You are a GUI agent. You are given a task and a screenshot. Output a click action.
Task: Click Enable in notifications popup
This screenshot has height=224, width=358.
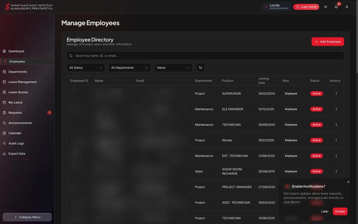[x=340, y=211]
